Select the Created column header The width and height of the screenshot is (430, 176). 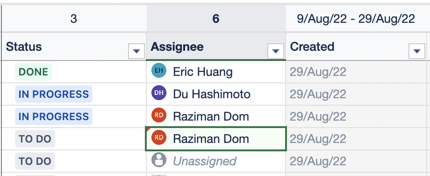coord(356,47)
